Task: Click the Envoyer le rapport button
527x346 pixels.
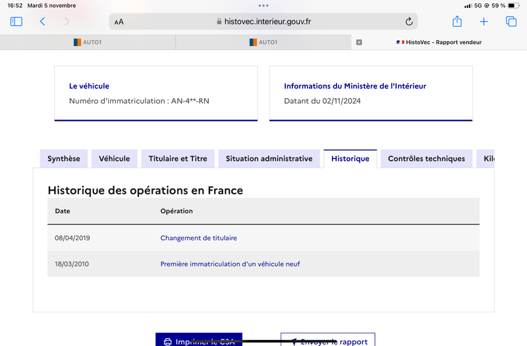Action: (x=328, y=339)
